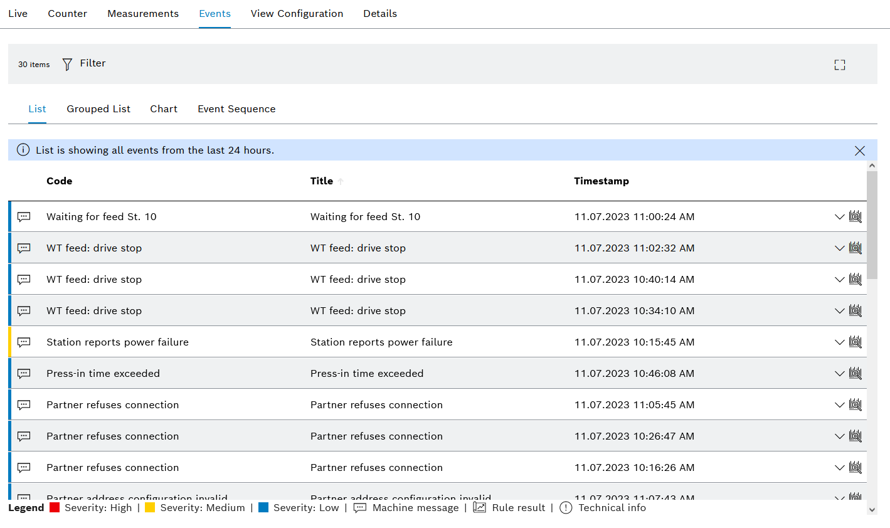Expand Partner refuses connection row at 11:05:45 AM
The height and width of the screenshot is (528, 890).
pos(839,405)
